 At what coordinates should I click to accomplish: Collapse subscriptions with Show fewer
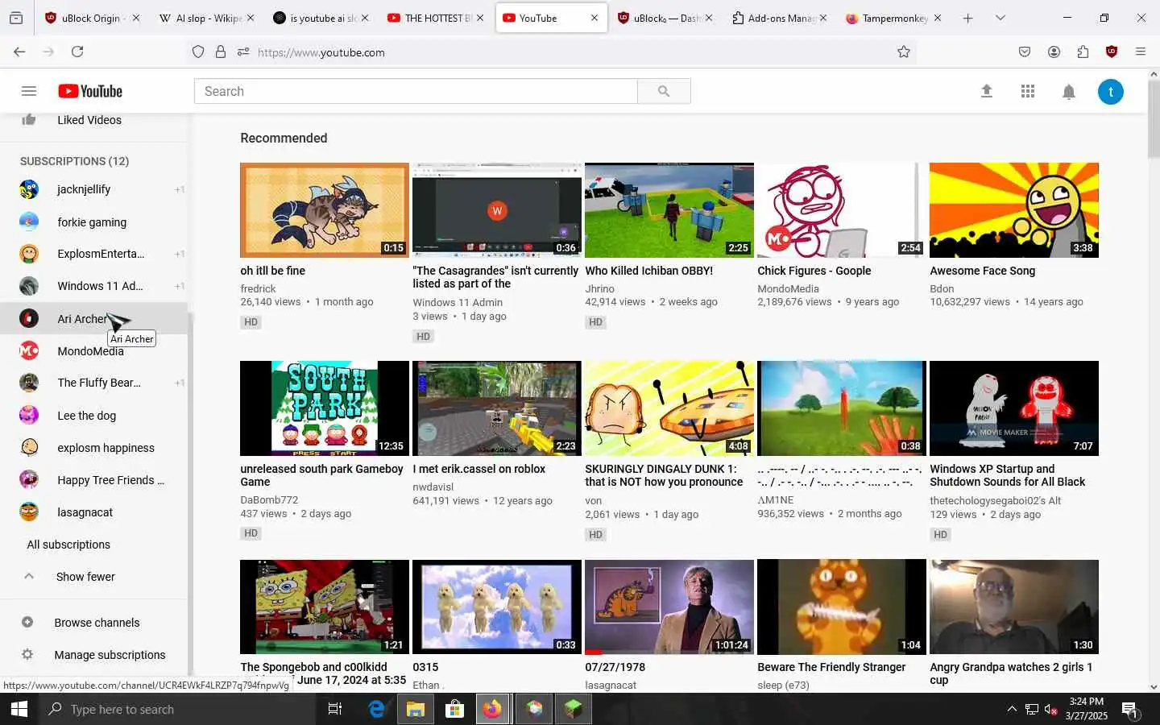[x=85, y=577]
